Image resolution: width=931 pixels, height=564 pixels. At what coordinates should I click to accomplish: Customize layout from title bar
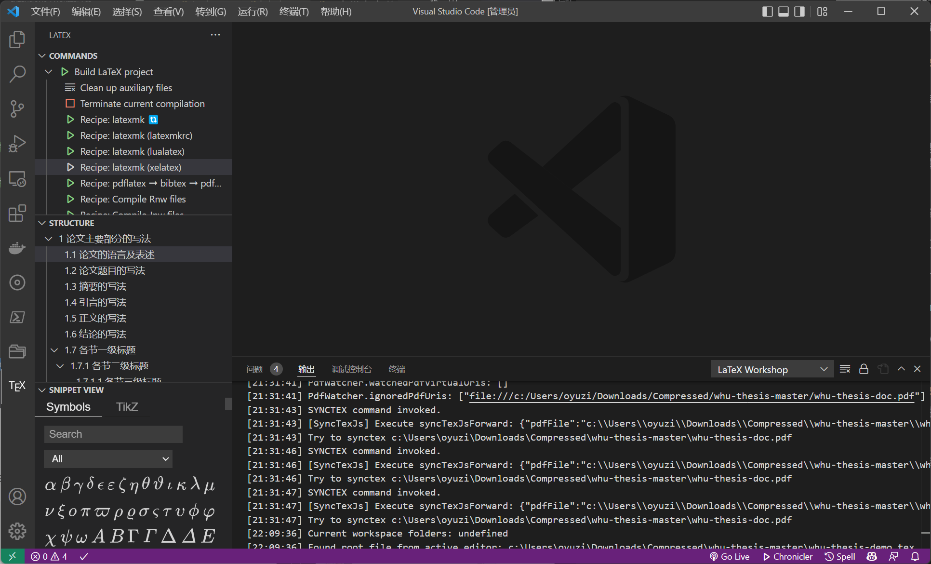(x=822, y=12)
